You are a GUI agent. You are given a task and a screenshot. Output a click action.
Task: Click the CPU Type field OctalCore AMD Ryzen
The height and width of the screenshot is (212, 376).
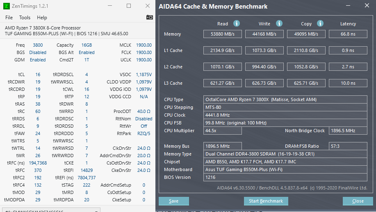285,99
